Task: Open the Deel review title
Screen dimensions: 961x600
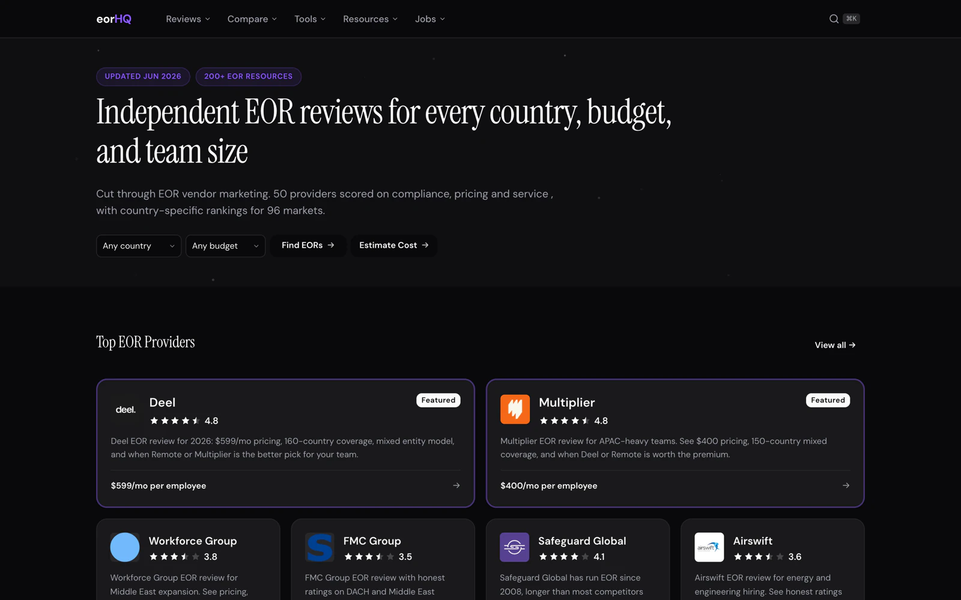Action: coord(162,403)
